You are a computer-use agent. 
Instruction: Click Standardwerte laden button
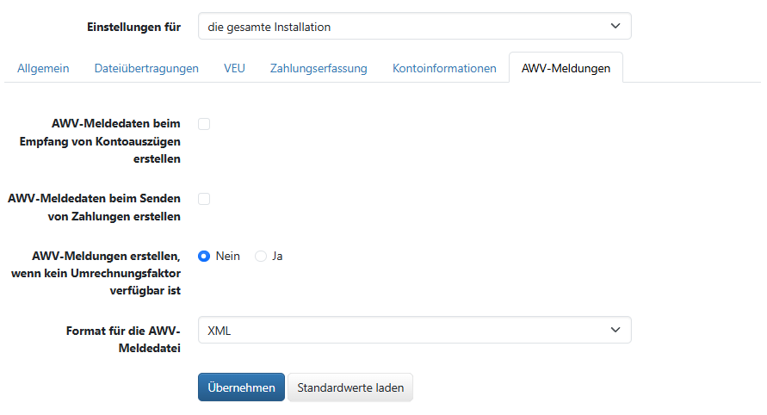[350, 387]
